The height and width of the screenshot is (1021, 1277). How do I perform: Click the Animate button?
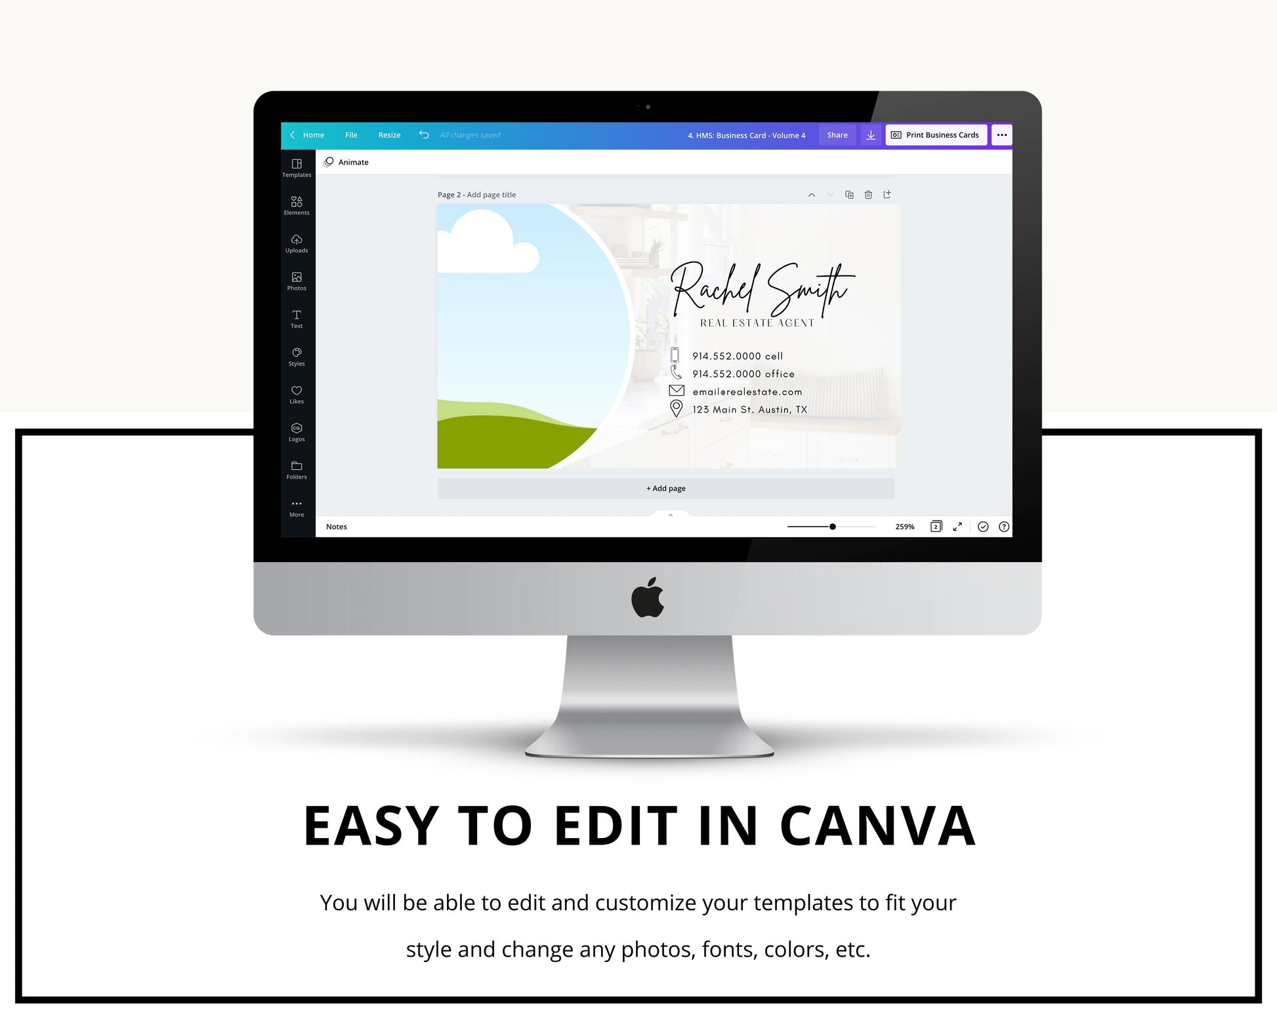[x=350, y=161]
